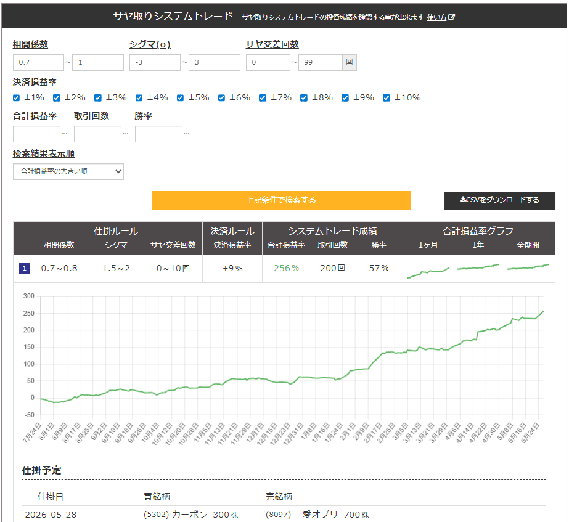Click the rank 1 badge in the result row
This screenshot has height=522, width=569.
(x=24, y=269)
